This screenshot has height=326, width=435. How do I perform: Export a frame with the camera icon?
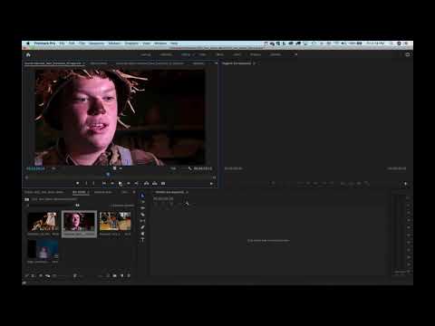point(163,183)
